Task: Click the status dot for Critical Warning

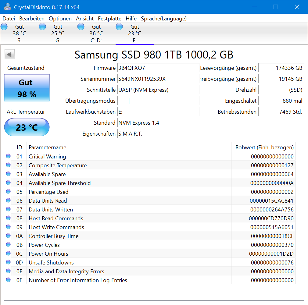Action: (x=8, y=156)
